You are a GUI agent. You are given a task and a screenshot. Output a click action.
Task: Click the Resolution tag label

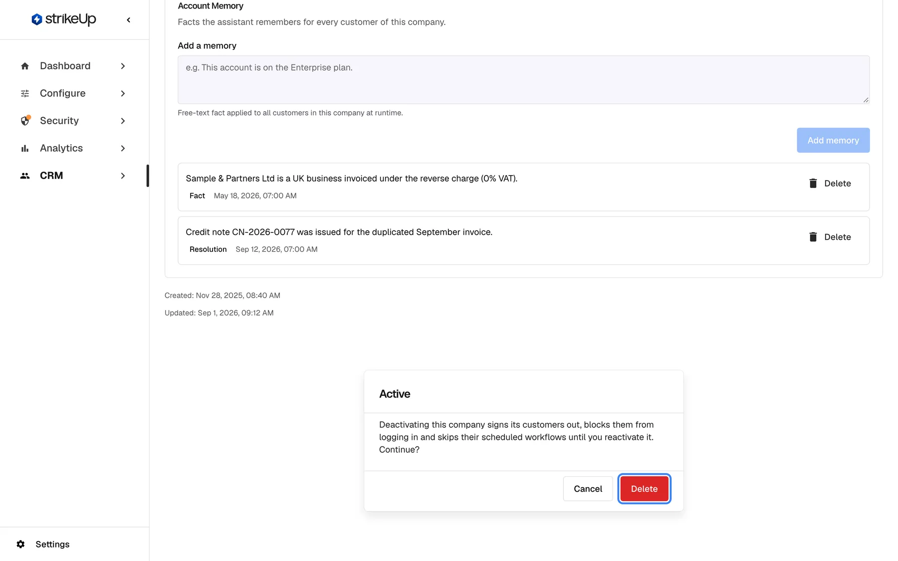pyautogui.click(x=208, y=249)
